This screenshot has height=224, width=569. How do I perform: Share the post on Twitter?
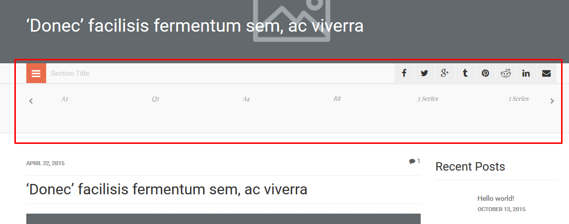(424, 73)
